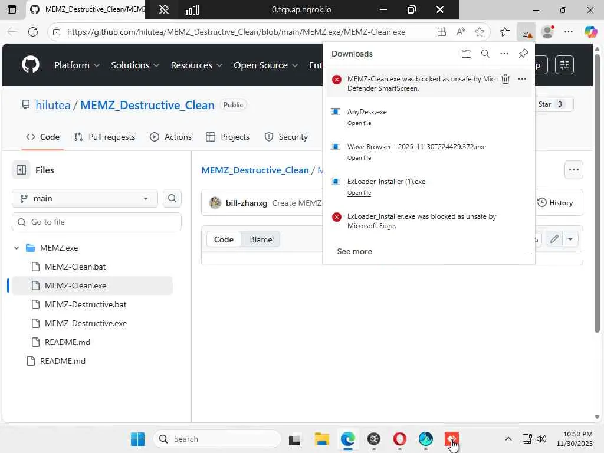Screen dimensions: 604x453
Task: Open Read aloud in address bar
Action: [461, 32]
